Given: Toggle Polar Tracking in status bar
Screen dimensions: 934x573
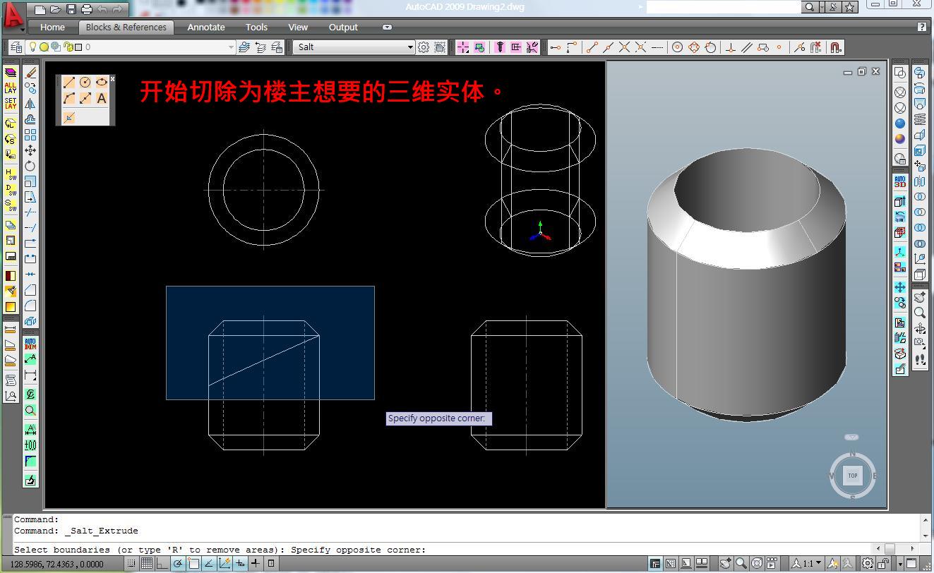Looking at the screenshot, I should 178,564.
